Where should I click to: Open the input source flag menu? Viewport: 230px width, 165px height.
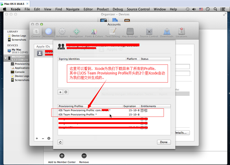pos(201,9)
